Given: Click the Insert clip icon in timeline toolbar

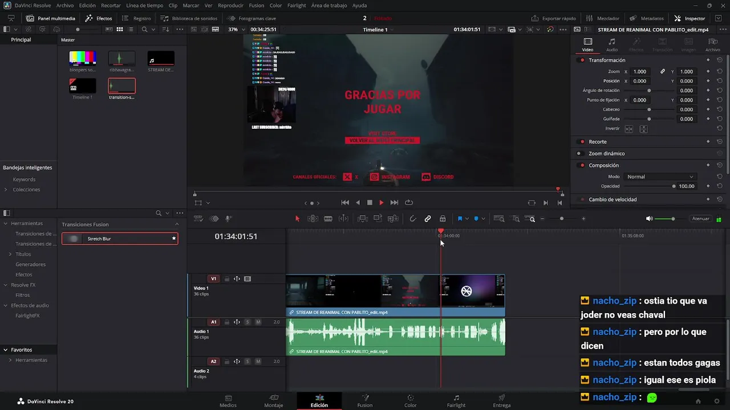Looking at the screenshot, I should 362,219.
